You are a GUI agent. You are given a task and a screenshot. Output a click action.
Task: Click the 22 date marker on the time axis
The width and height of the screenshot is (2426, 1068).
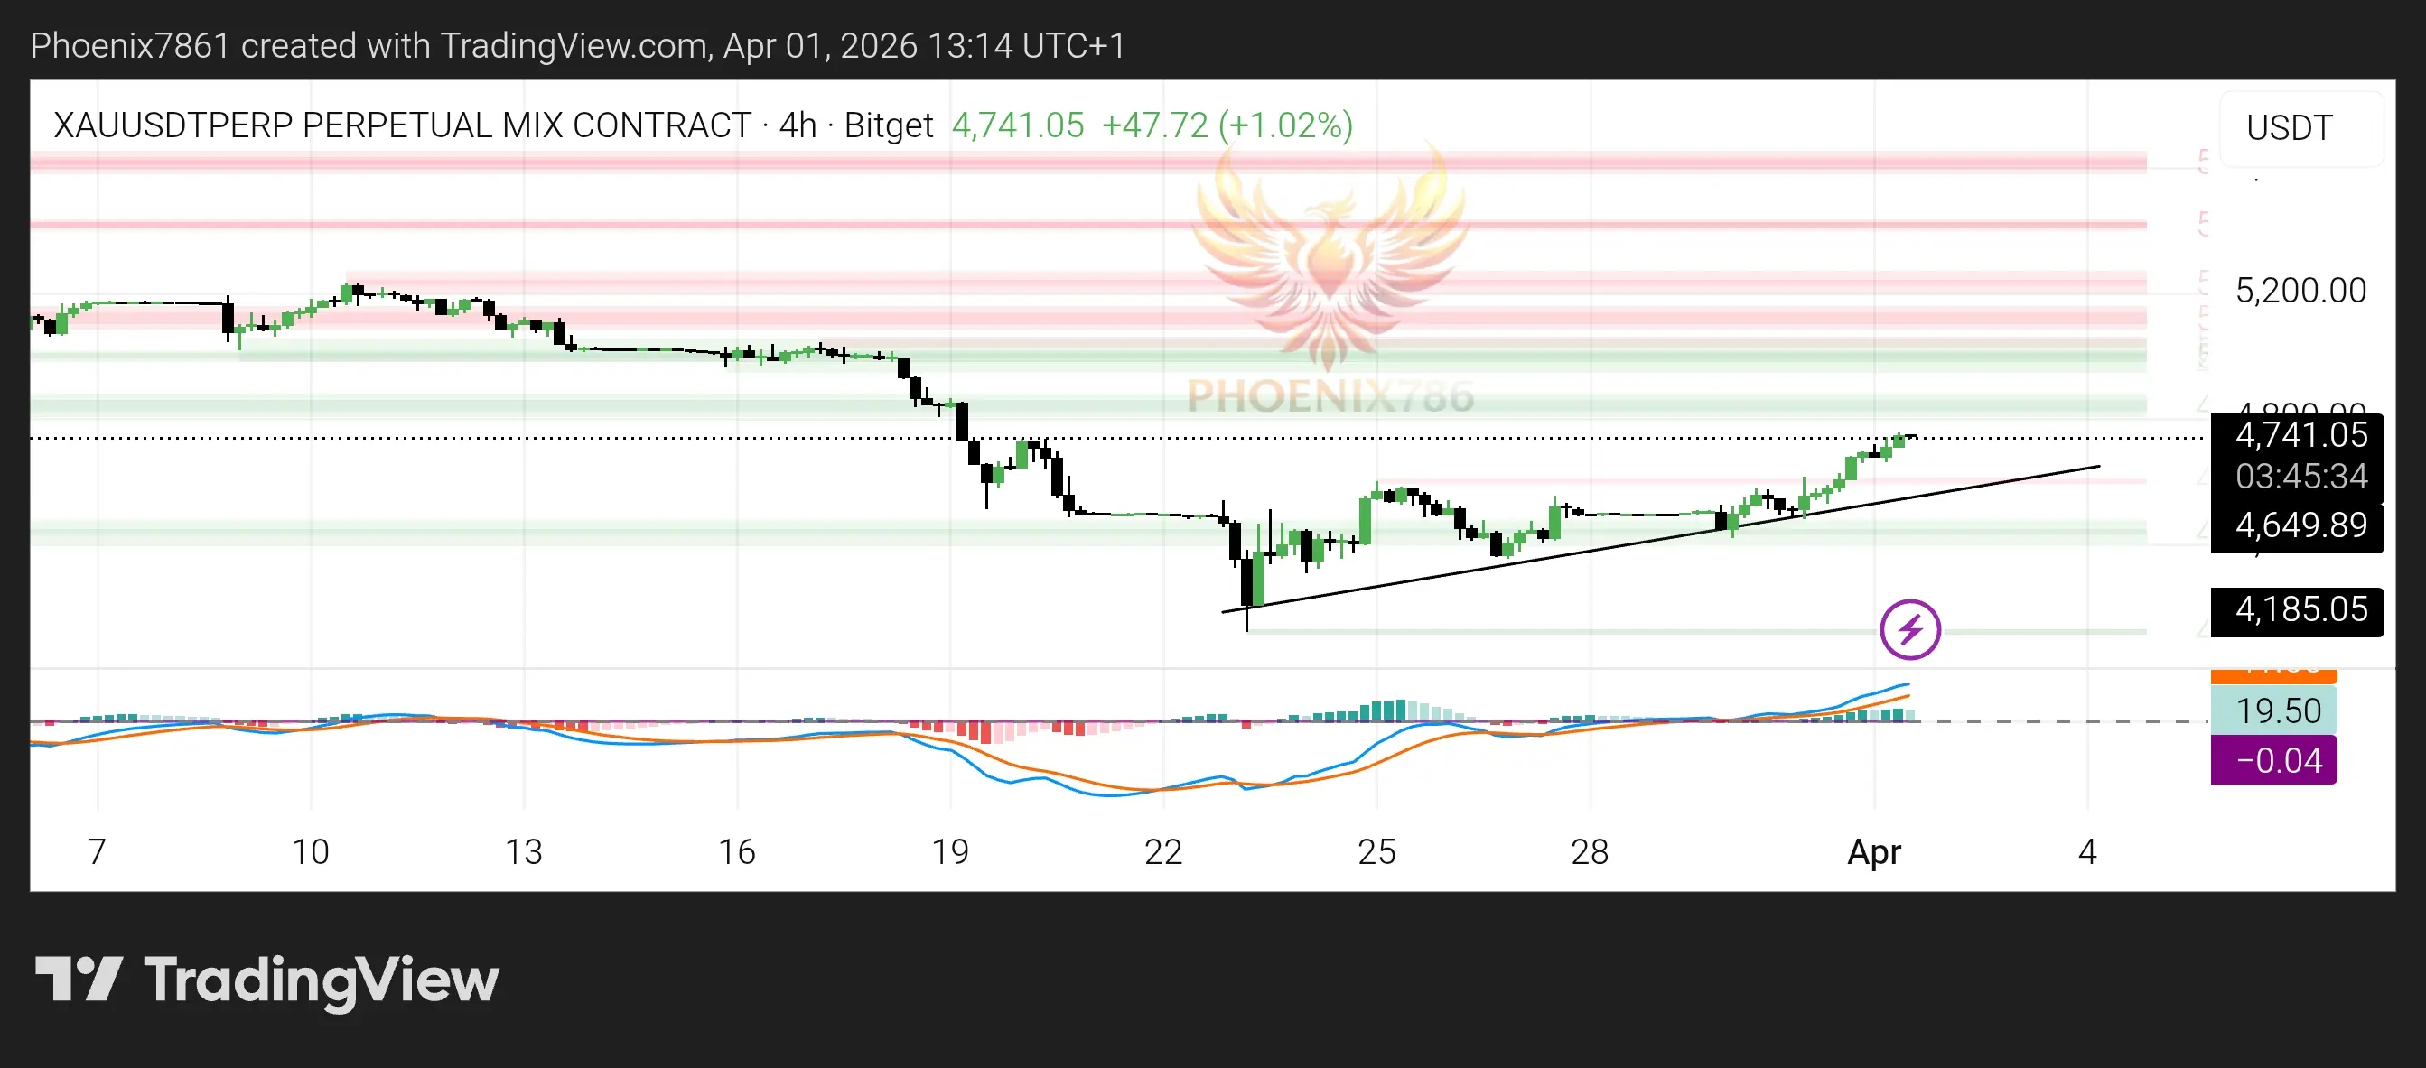[1162, 851]
